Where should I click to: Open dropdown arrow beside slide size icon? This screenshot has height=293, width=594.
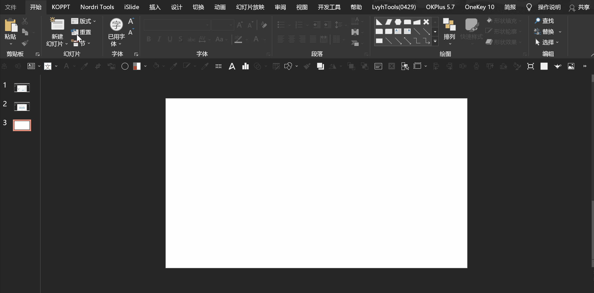[426, 66]
